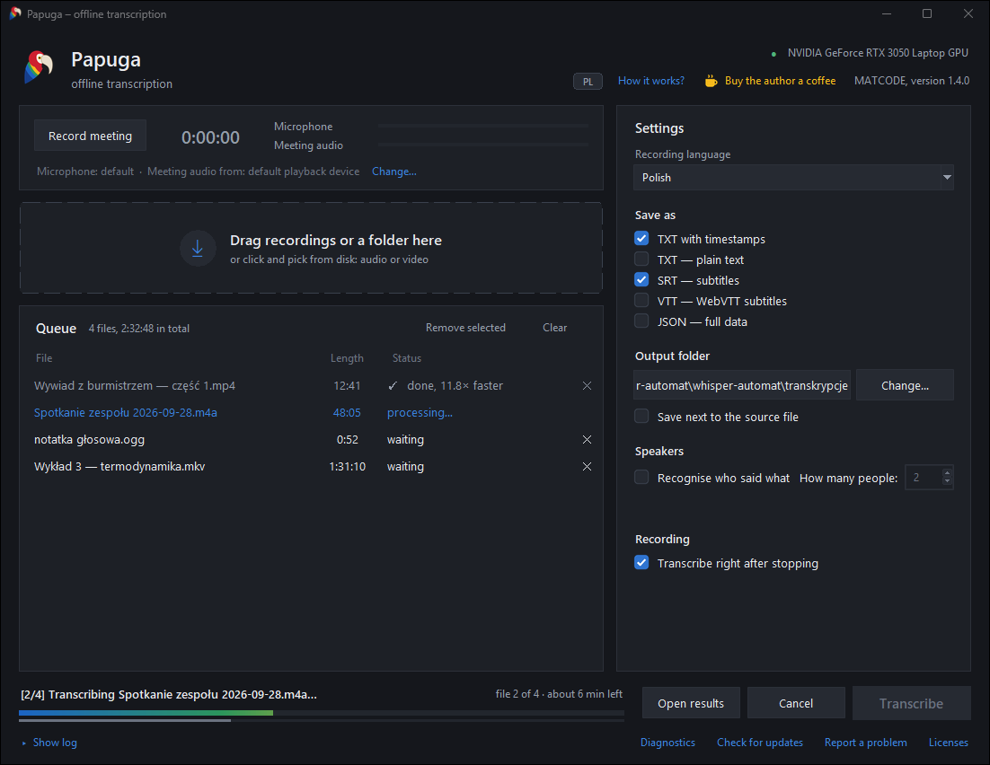Click the Transcribe button
The height and width of the screenshot is (765, 990).
(911, 703)
